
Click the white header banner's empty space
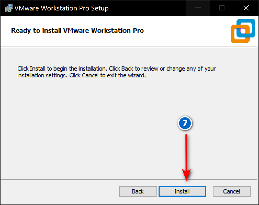[x=188, y=31]
